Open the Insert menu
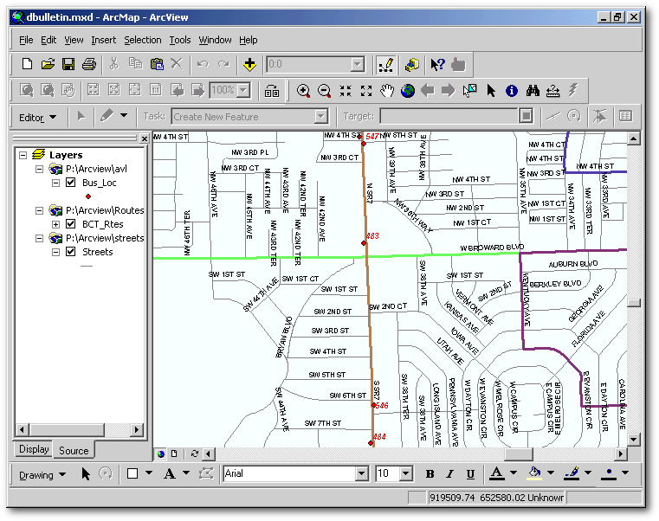 pyautogui.click(x=103, y=40)
